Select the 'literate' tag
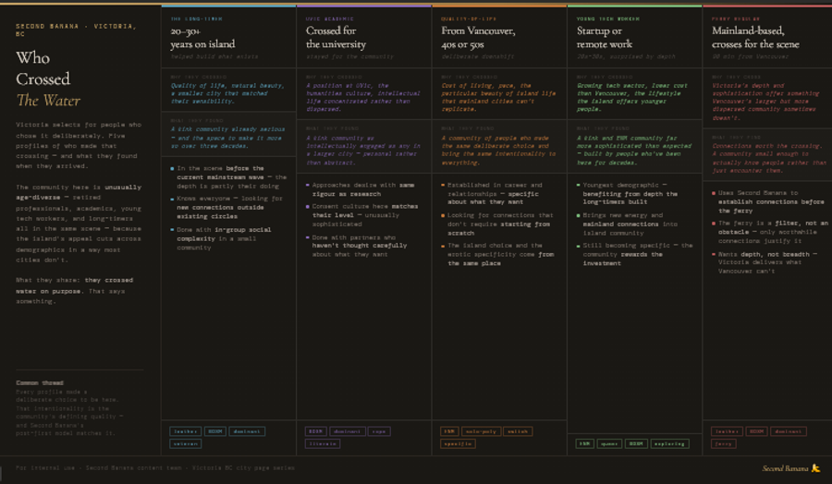Viewport: 832px width, 484px height. click(x=323, y=443)
